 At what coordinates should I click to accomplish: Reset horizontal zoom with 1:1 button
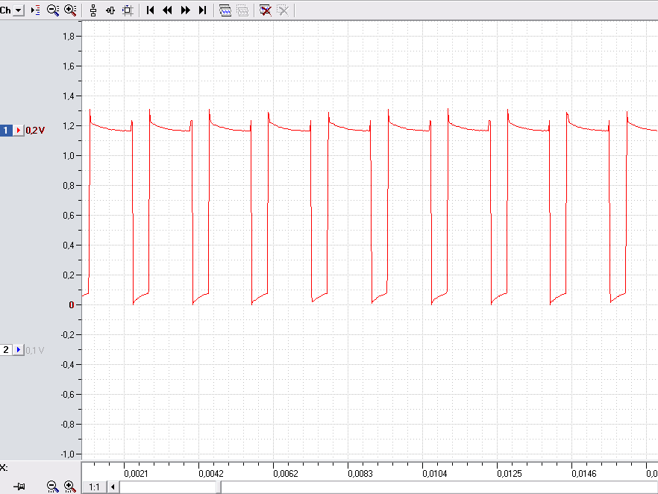tap(94, 487)
